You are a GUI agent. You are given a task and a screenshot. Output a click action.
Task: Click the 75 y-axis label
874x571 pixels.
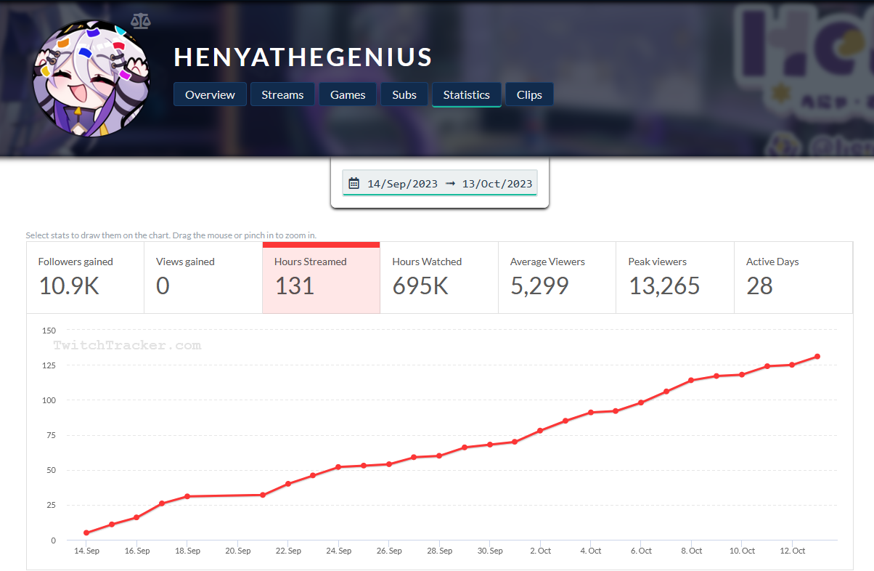(x=51, y=435)
